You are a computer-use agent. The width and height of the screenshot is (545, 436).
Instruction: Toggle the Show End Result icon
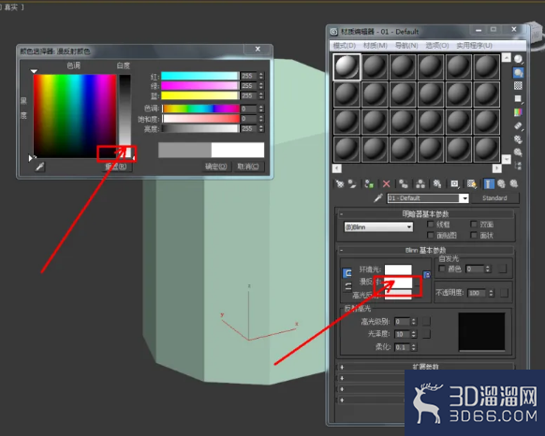pos(488,183)
